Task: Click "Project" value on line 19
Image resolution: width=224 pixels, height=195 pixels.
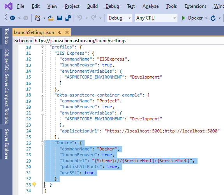Action: tap(108, 101)
